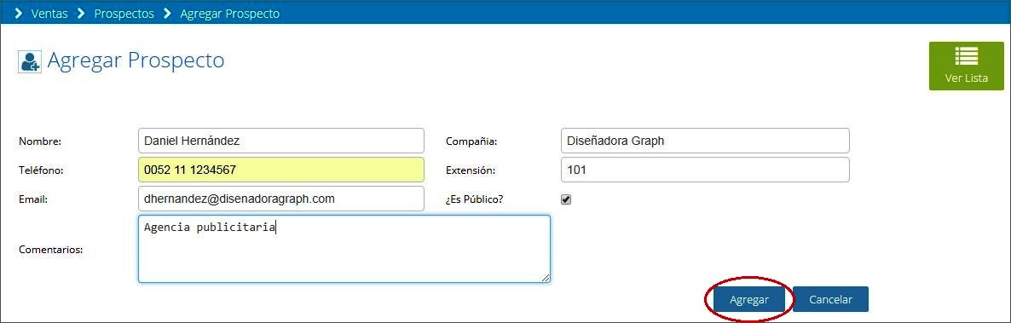Viewport: 1011px width, 323px height.
Task: Click the Cancelar button
Action: 830,299
